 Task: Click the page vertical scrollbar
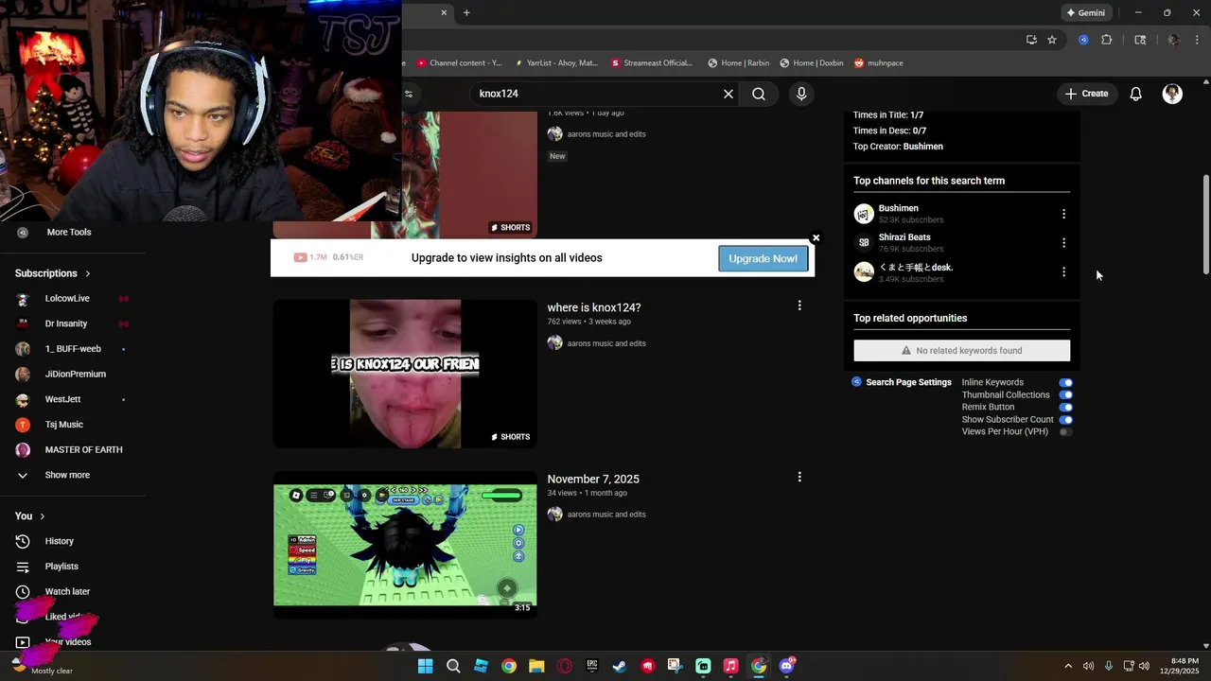click(1205, 223)
